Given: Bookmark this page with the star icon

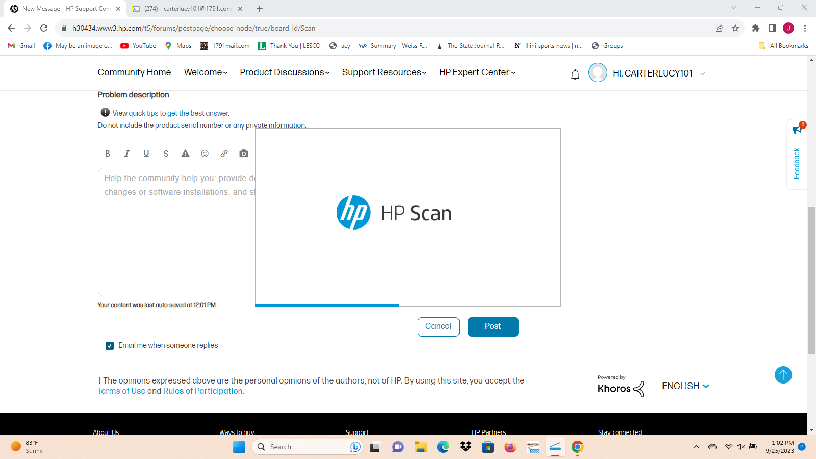Looking at the screenshot, I should point(735,28).
